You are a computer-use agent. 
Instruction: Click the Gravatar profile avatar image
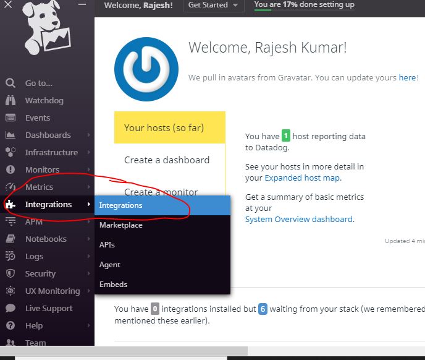[x=146, y=69]
